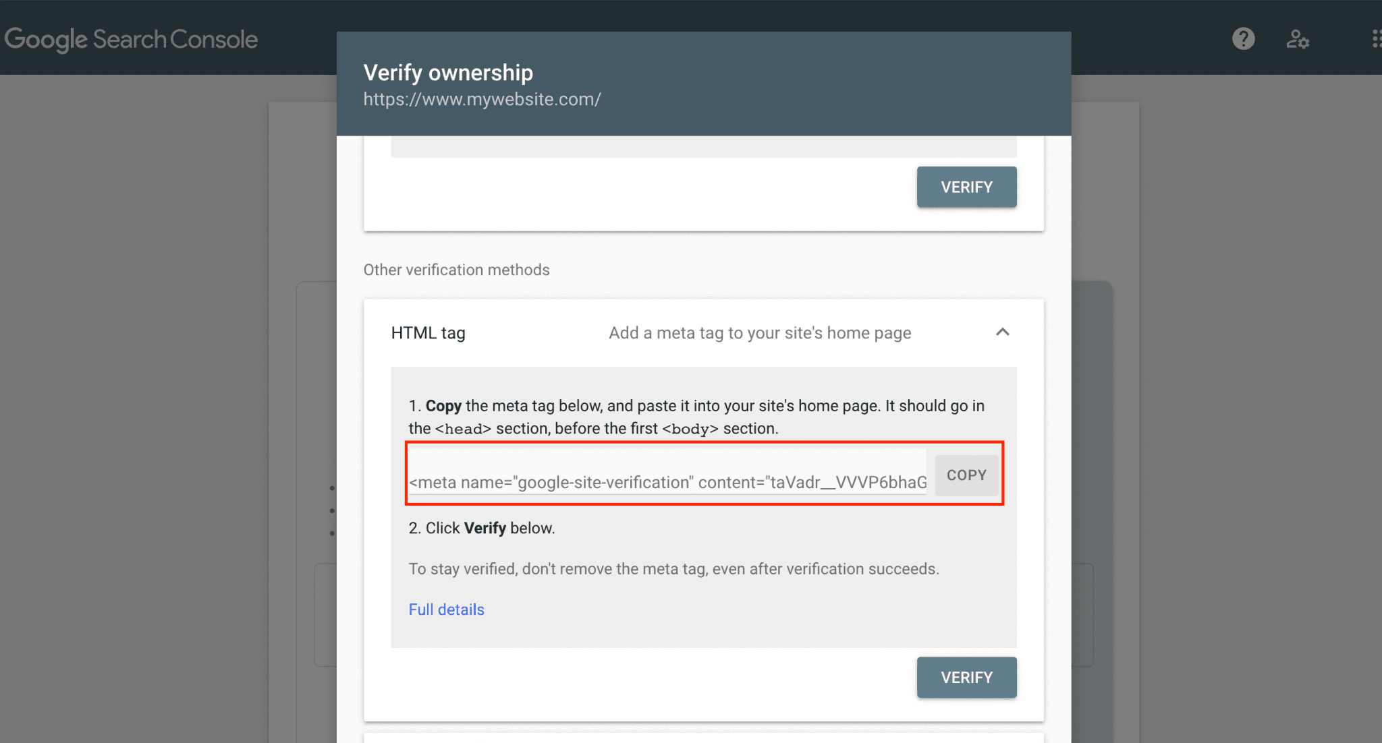Open user and permission settings

pyautogui.click(x=1298, y=39)
